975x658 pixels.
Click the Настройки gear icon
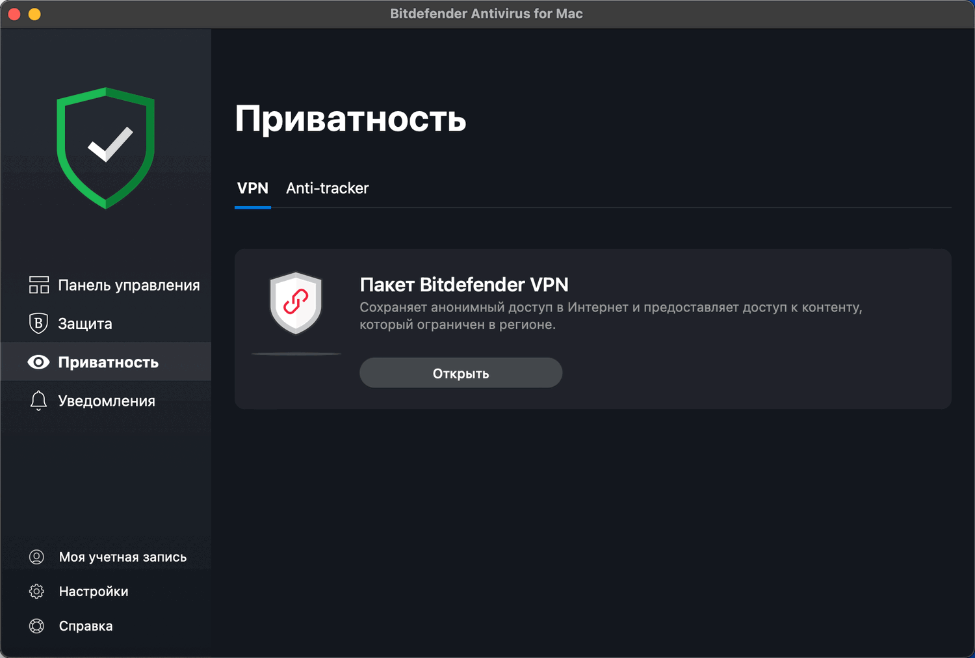(37, 591)
